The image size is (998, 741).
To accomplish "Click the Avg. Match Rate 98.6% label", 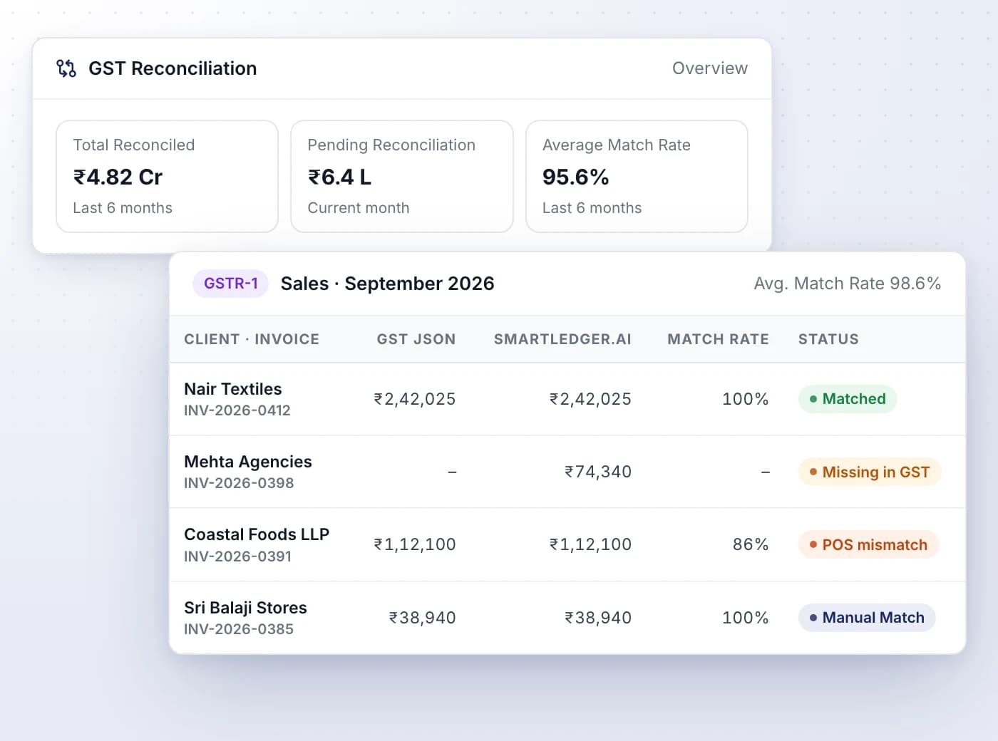I will tap(848, 284).
